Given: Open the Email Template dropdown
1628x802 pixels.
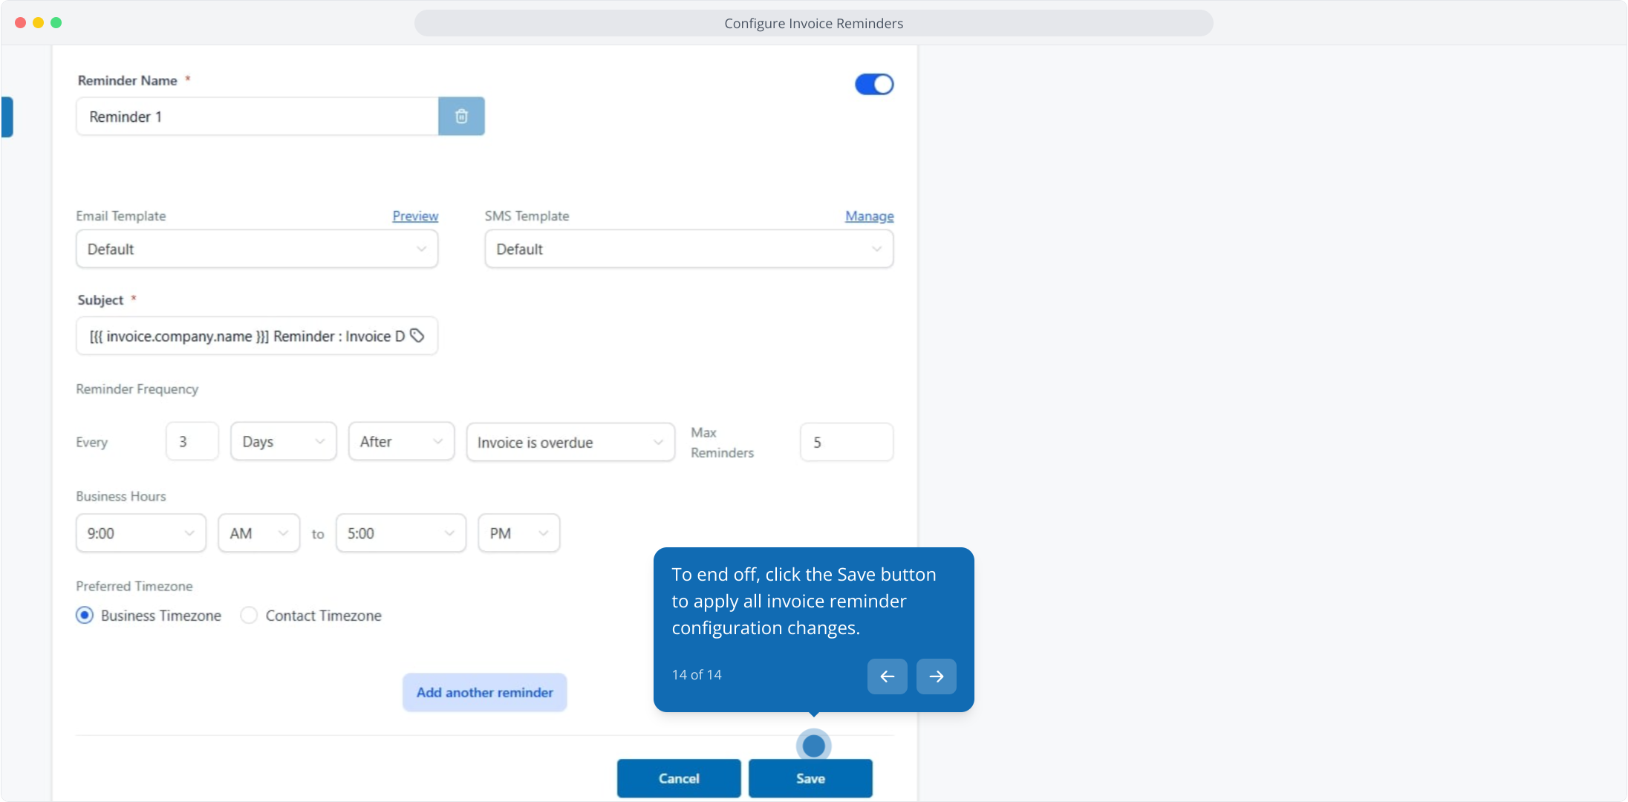Looking at the screenshot, I should point(256,249).
